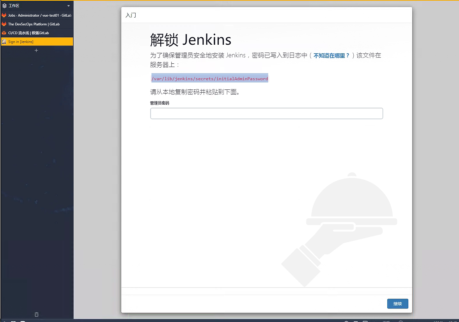This screenshot has height=322, width=459.
Task: Select the CI/CD 流水线 极狐GitLab tab
Action: (37, 33)
